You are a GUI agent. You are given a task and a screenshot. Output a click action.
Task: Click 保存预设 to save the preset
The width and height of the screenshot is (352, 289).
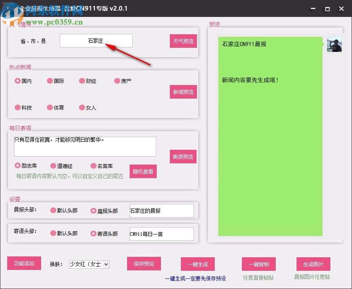144,263
